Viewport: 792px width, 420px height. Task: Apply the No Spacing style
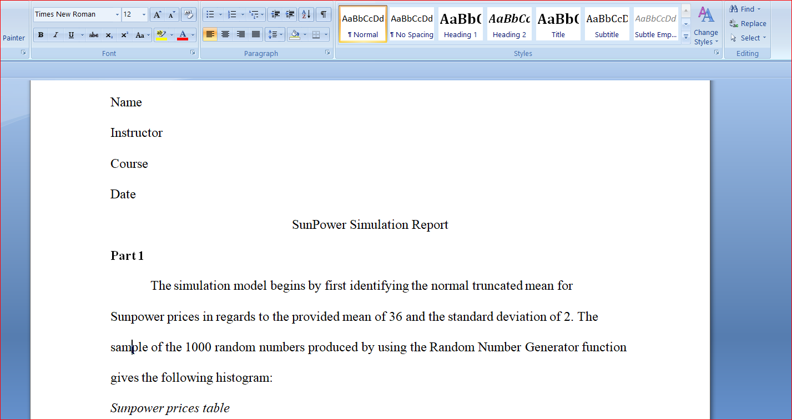tap(412, 23)
